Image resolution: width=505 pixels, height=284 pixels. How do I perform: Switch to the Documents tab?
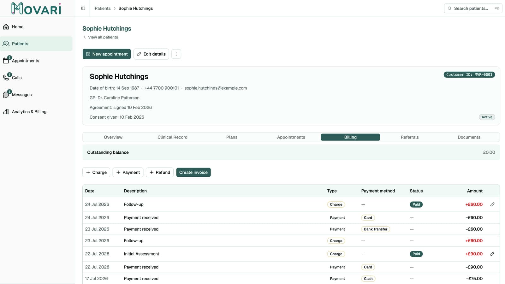tap(469, 137)
